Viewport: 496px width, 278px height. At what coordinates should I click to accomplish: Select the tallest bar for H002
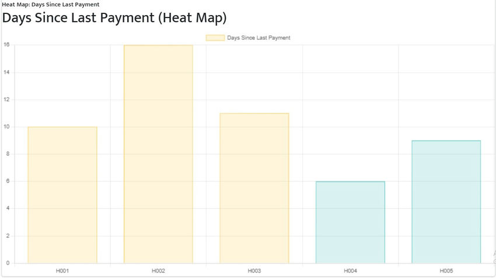(158, 154)
